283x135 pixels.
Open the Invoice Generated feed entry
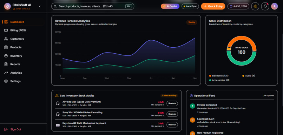(x=232, y=108)
